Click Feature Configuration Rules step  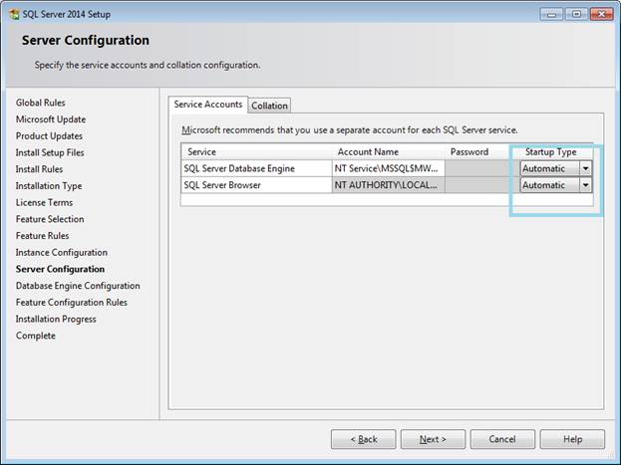pyautogui.click(x=72, y=302)
